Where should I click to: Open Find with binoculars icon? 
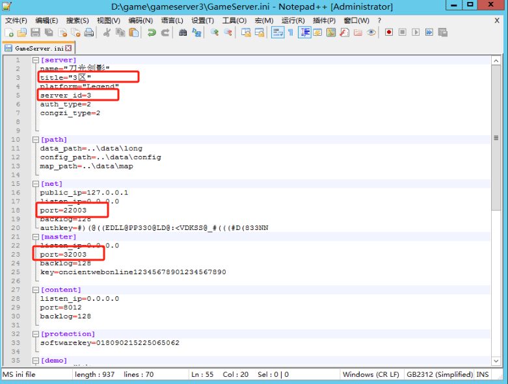(x=183, y=32)
